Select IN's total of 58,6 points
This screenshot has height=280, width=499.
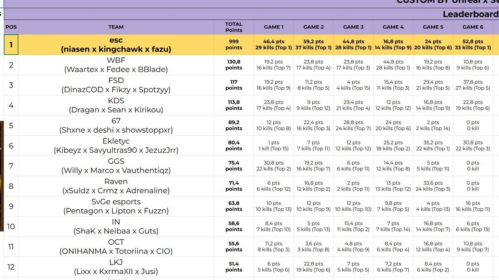234,226
